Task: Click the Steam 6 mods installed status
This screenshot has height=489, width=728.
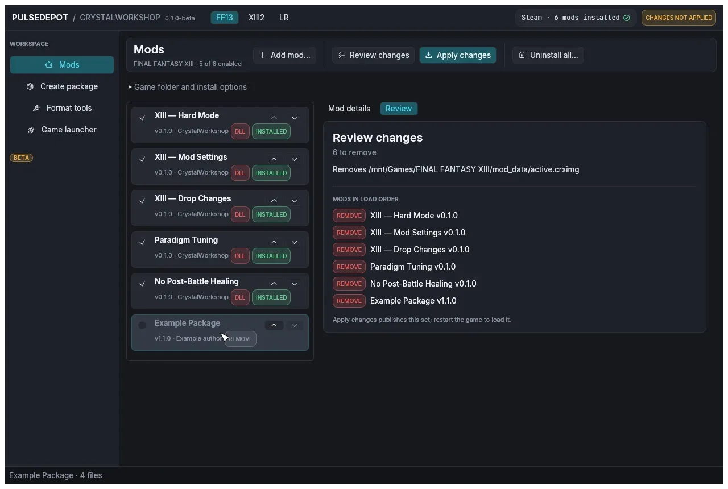Action: [576, 18]
